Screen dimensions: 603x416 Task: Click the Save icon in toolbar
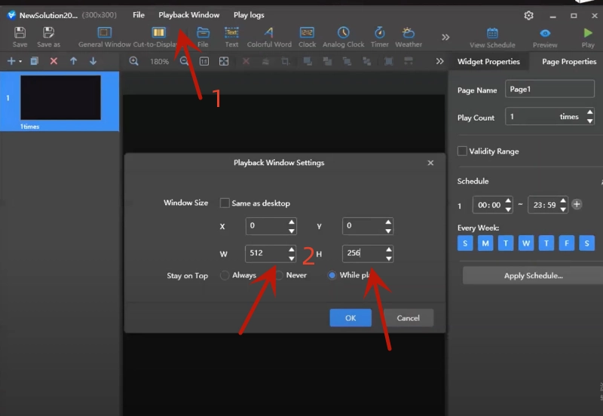(20, 32)
